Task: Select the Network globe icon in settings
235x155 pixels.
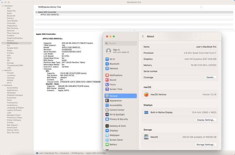Action: click(107, 68)
